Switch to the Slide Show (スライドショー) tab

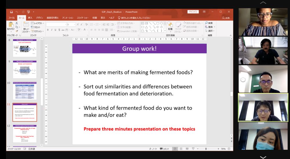83,18
